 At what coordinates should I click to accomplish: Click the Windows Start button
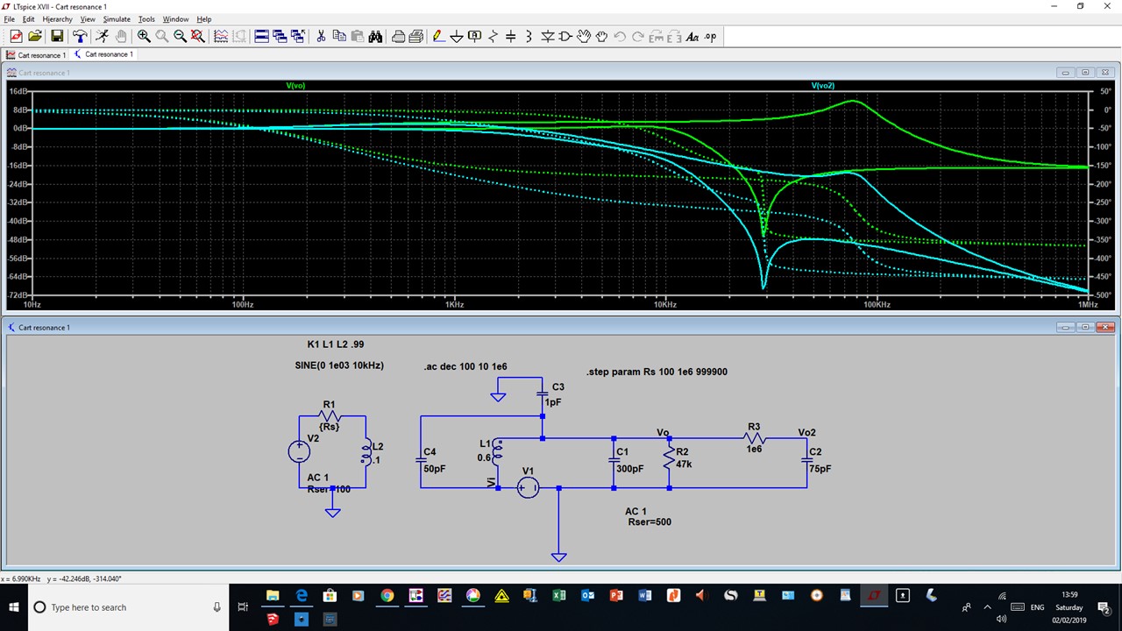point(14,607)
